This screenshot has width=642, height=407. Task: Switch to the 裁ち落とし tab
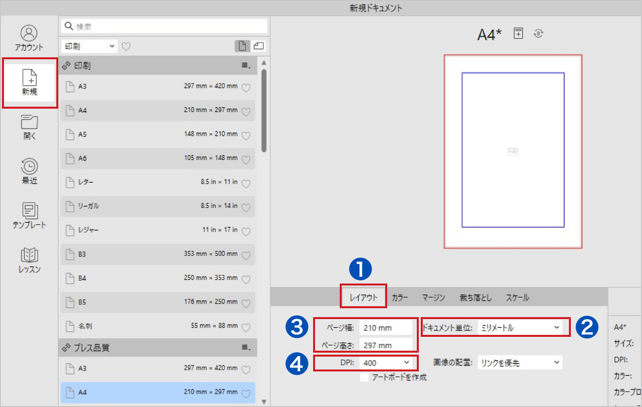pyautogui.click(x=475, y=297)
